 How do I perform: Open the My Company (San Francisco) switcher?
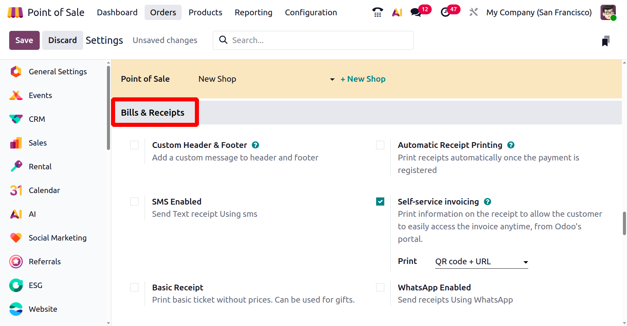click(539, 13)
